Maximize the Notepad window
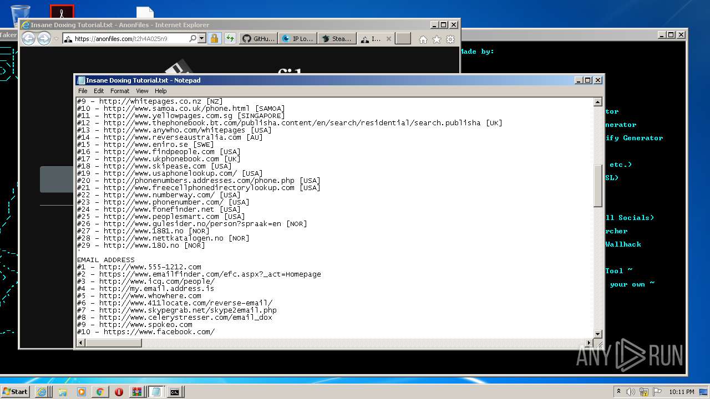The width and height of the screenshot is (710, 399). [x=588, y=80]
